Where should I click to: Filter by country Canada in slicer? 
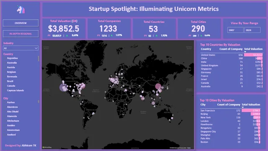[x=11, y=86]
